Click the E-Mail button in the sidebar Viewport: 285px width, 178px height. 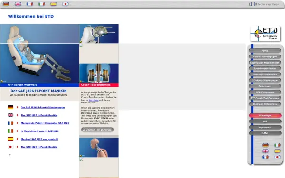265,133
